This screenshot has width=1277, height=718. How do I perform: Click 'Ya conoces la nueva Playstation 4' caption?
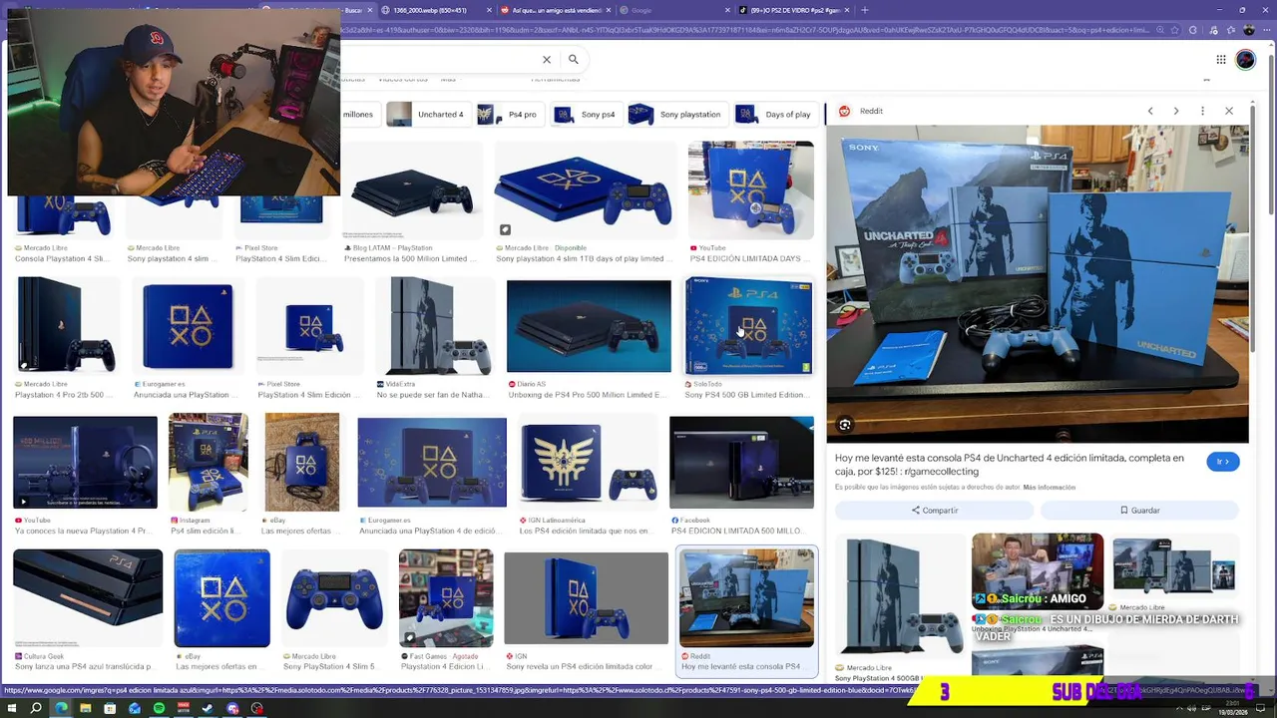pyautogui.click(x=83, y=532)
